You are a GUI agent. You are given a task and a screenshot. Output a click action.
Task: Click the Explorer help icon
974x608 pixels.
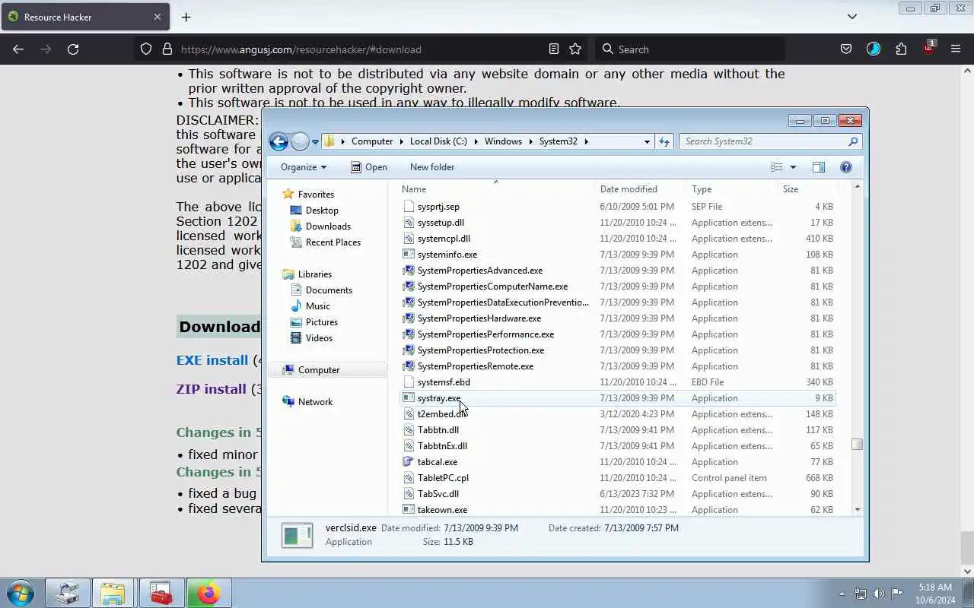tap(846, 167)
